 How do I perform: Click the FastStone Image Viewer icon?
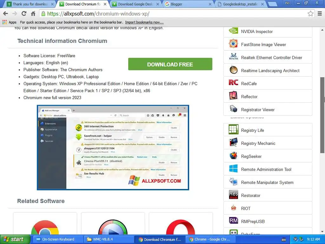coord(233,44)
